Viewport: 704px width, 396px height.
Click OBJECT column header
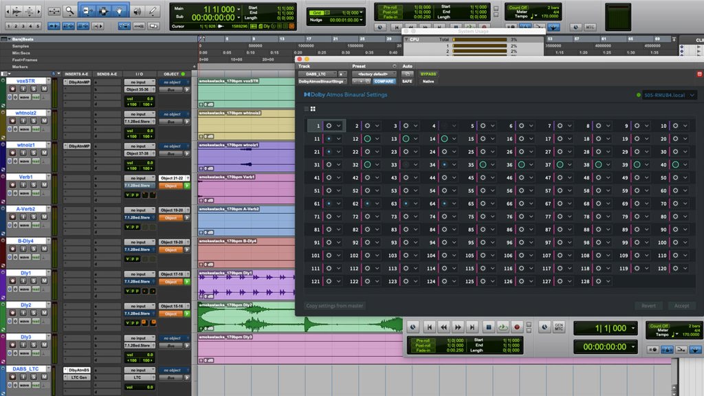click(x=171, y=74)
